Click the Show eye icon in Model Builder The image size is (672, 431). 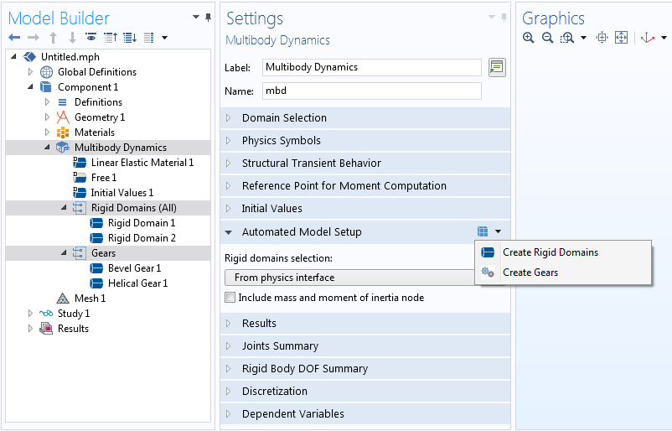tap(91, 38)
